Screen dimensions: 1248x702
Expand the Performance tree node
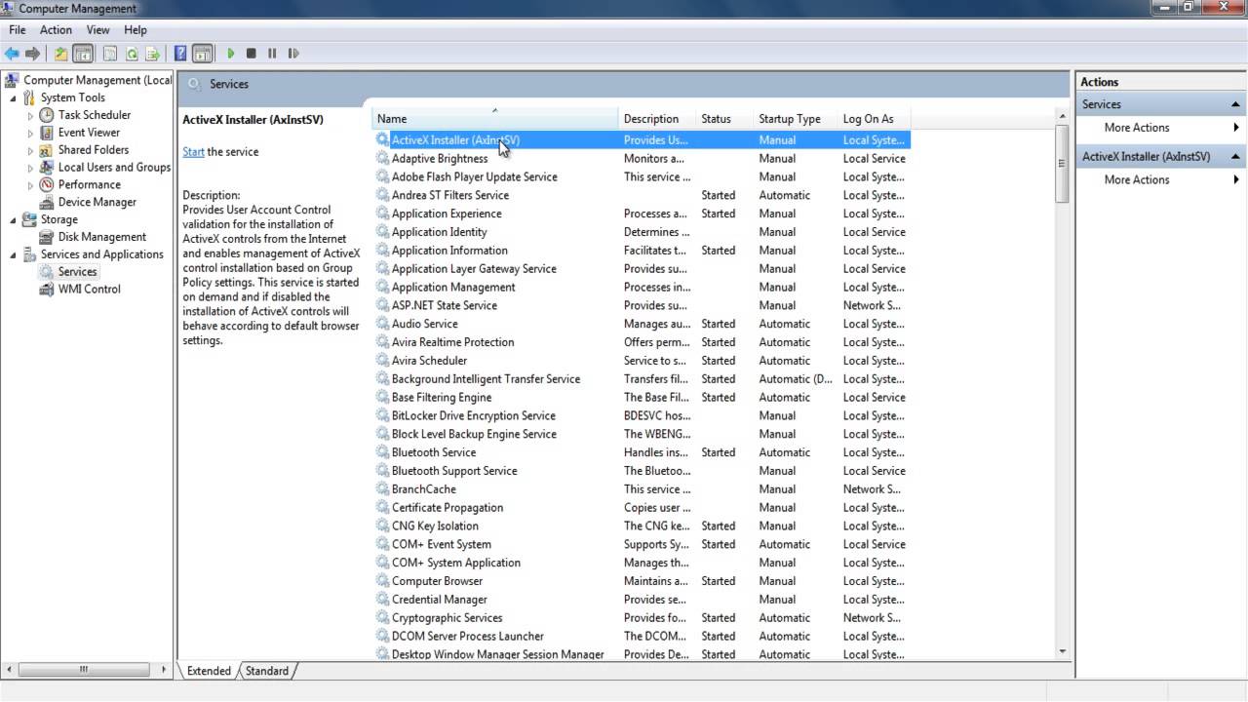[x=30, y=184]
